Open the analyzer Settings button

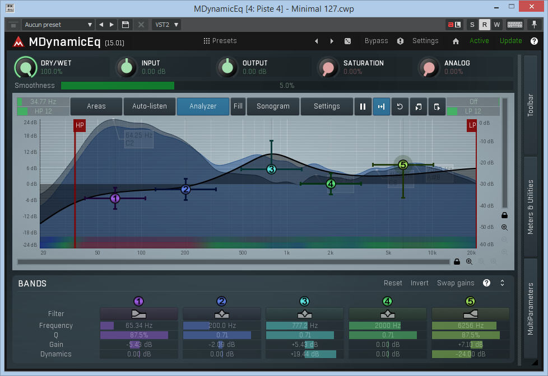coord(327,106)
